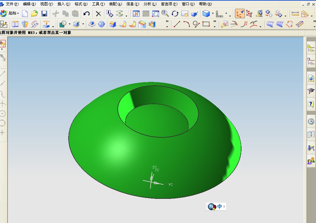Select the Revolve feature icon
This screenshot has height=223, width=316.
point(25,24)
